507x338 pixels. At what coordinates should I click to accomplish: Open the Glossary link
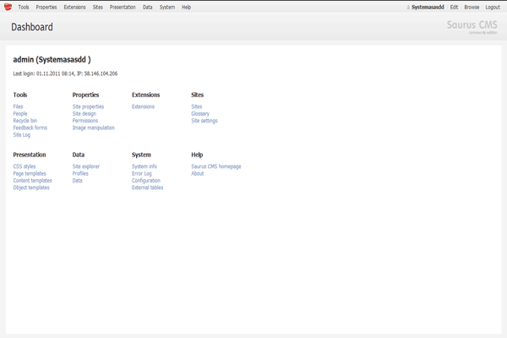(200, 113)
